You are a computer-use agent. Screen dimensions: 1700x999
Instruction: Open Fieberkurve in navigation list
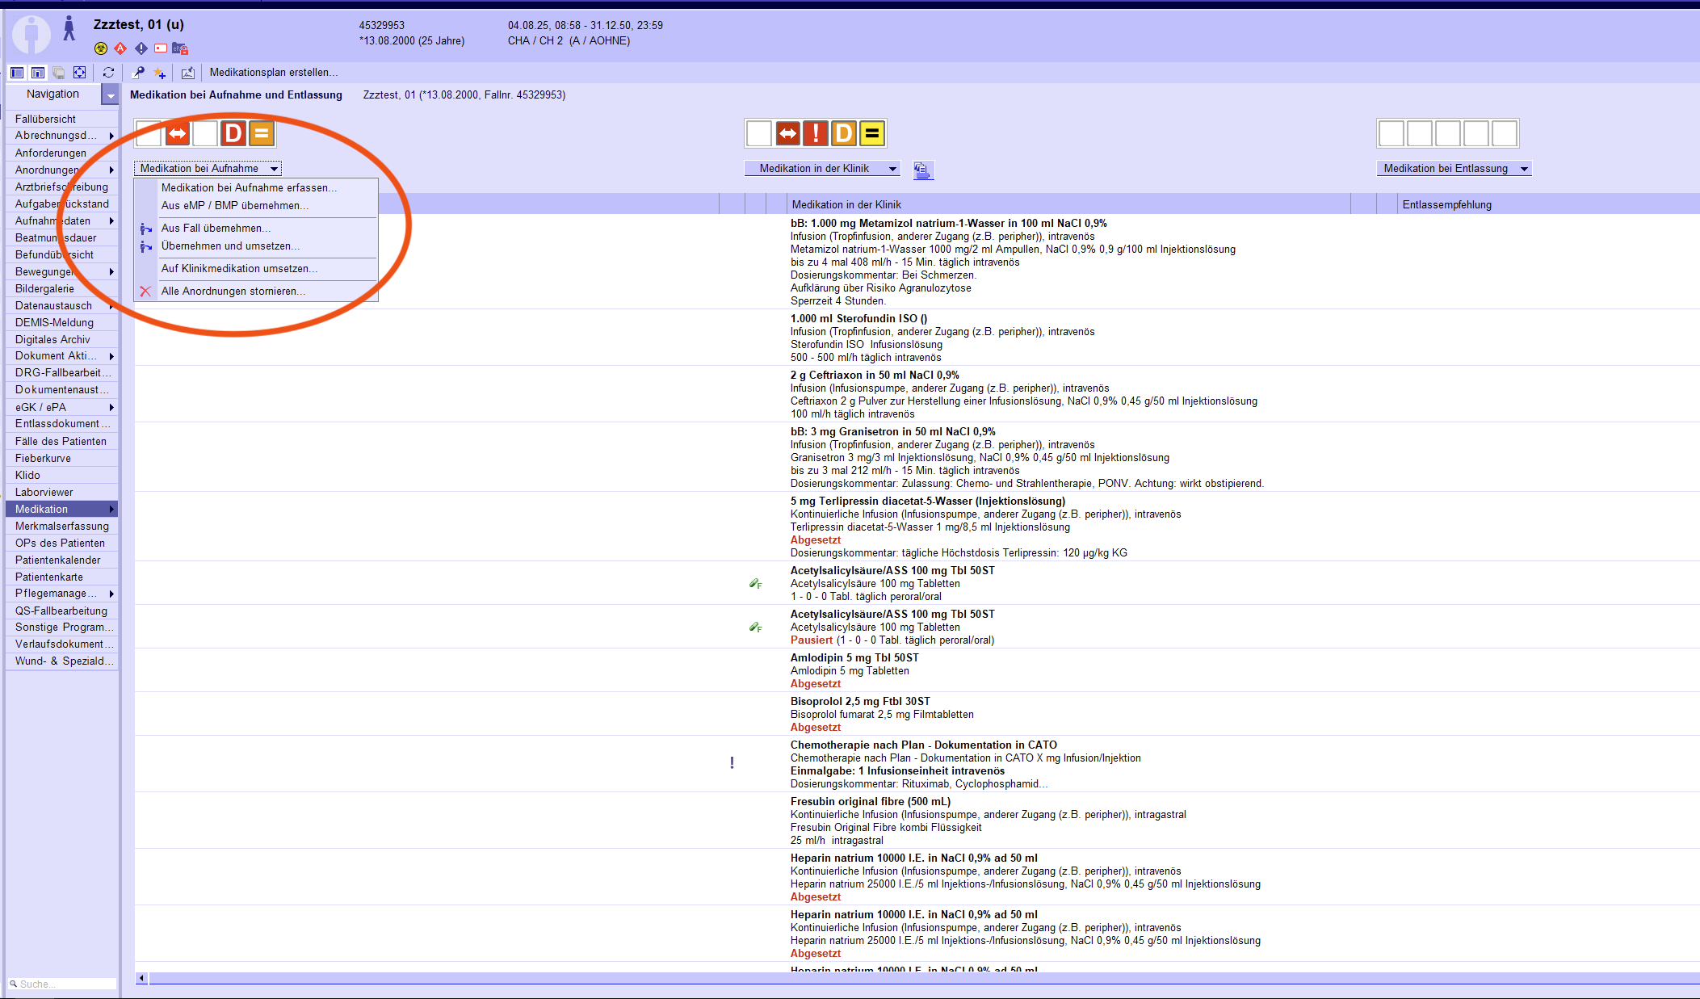pyautogui.click(x=43, y=458)
